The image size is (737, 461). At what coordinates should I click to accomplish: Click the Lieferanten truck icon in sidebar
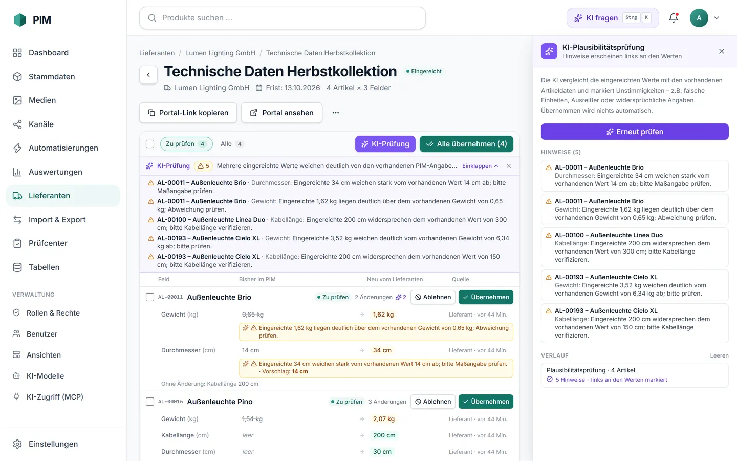click(x=17, y=196)
